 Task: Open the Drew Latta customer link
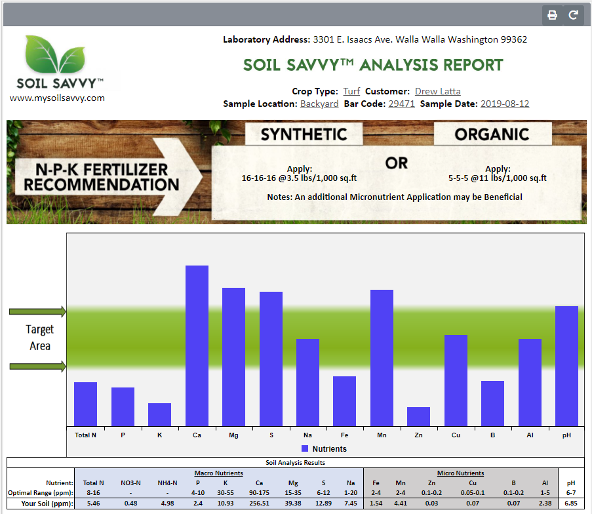coord(437,91)
